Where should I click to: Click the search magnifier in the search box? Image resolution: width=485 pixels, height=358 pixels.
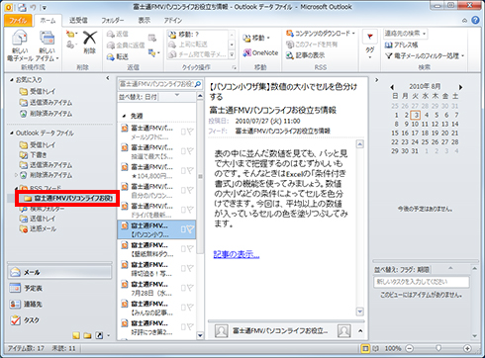[x=198, y=84]
